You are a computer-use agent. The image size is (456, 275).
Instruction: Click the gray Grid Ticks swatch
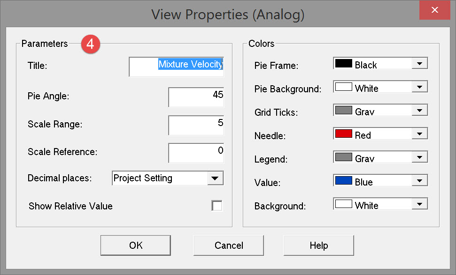[x=343, y=111]
